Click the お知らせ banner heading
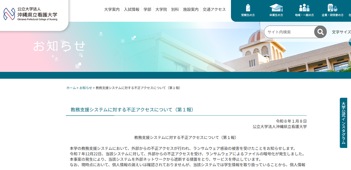The width and height of the screenshot is (351, 170). point(59,46)
